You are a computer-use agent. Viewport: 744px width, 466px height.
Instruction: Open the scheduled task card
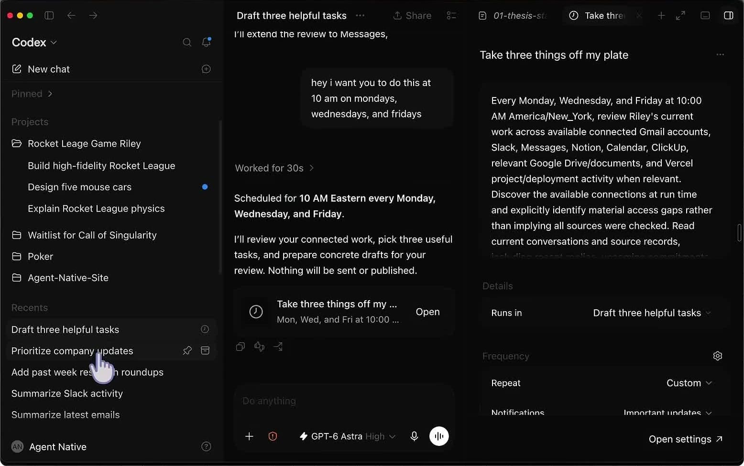point(343,312)
